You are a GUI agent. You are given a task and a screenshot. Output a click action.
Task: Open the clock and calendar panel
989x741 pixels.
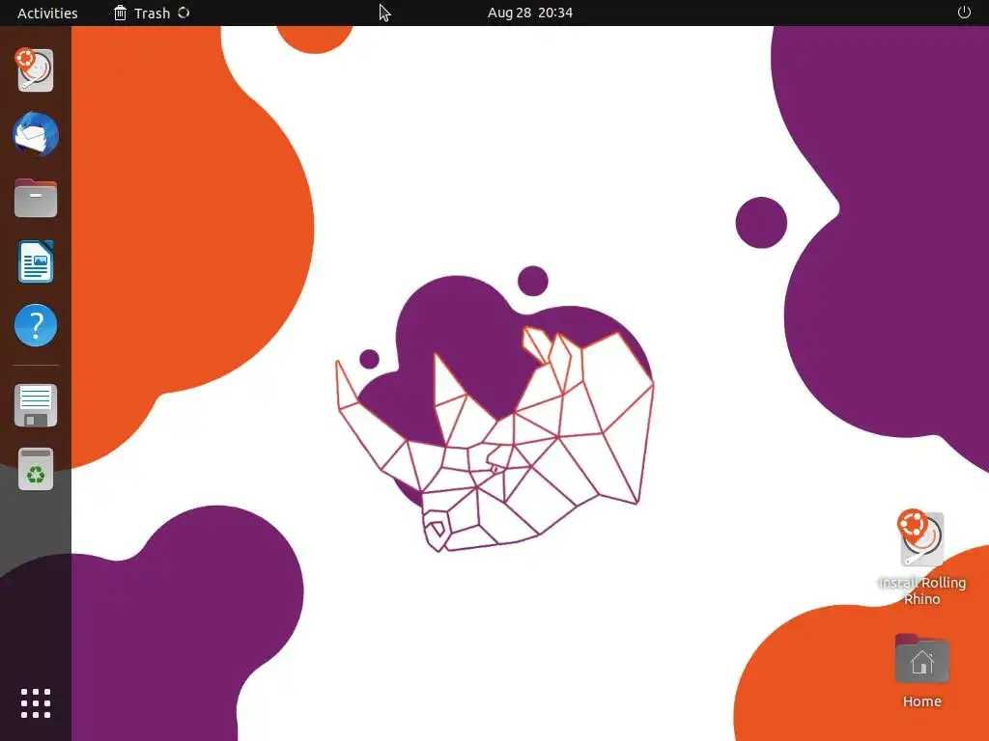pos(530,13)
